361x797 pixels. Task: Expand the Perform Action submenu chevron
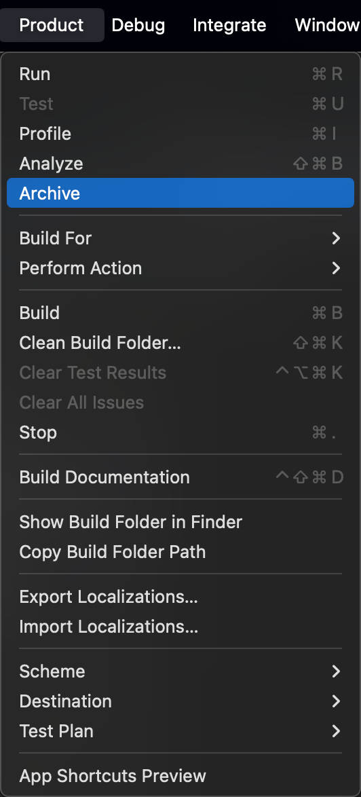pyautogui.click(x=336, y=268)
